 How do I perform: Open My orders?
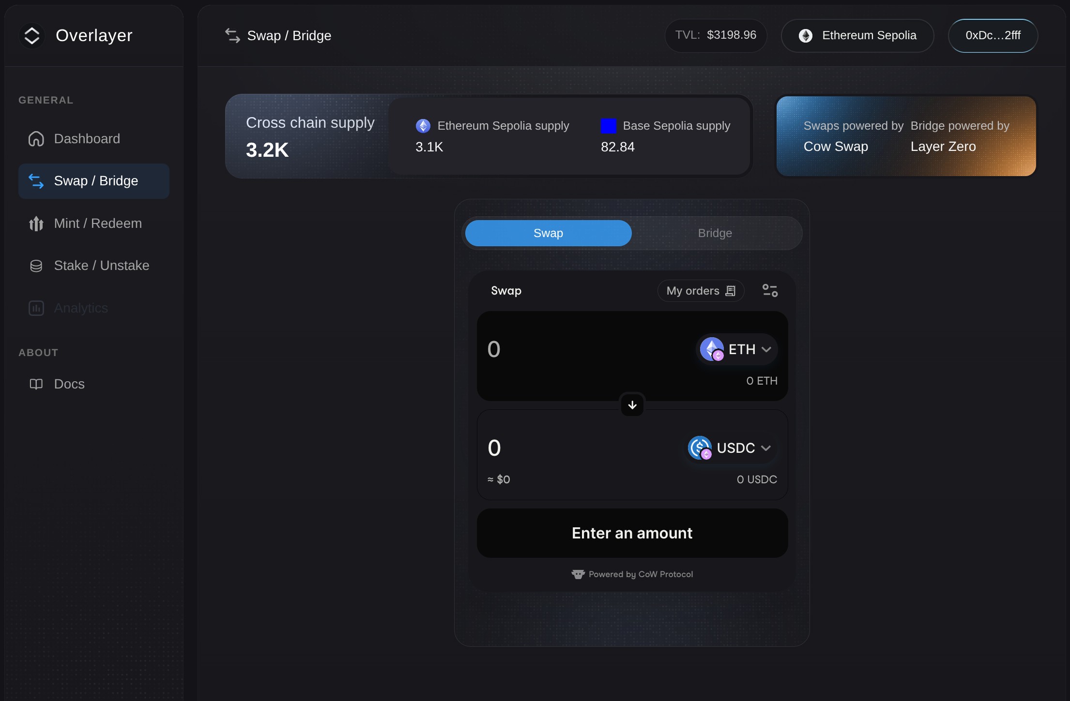[701, 291]
